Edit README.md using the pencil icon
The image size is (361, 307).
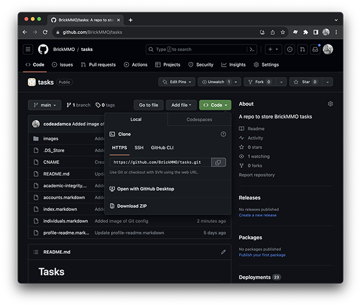point(223,252)
